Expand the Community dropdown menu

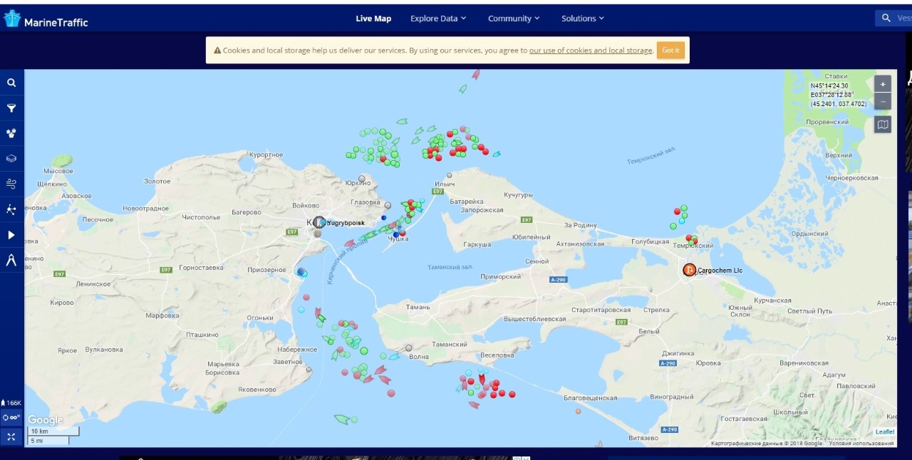(514, 19)
